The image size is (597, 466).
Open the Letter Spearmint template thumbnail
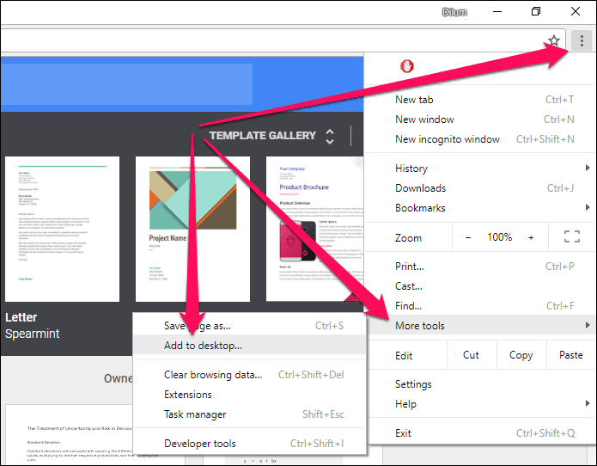[62, 229]
